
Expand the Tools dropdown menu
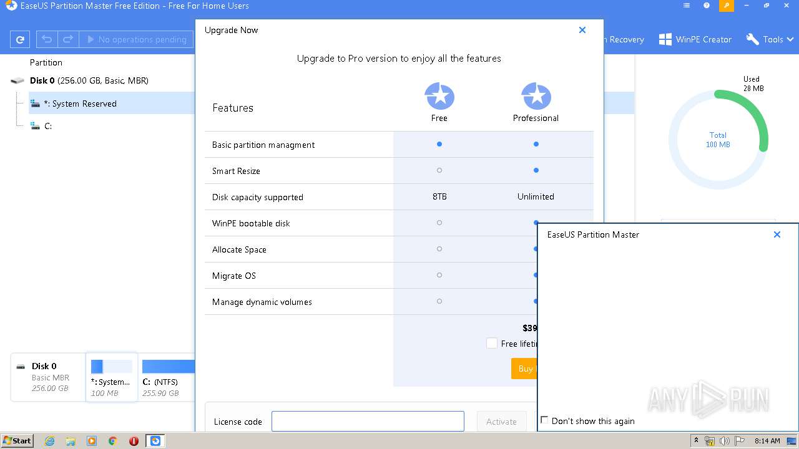click(x=770, y=39)
